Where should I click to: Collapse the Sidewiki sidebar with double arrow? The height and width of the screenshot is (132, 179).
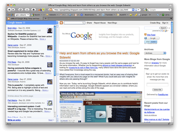click(x=57, y=23)
